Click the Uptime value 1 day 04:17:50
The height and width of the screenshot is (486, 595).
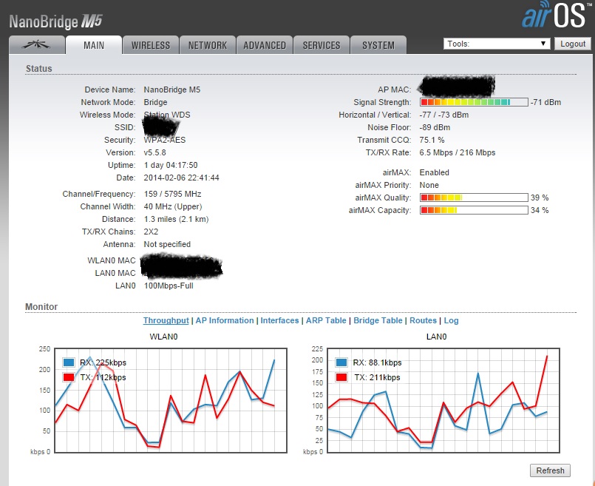(x=171, y=165)
